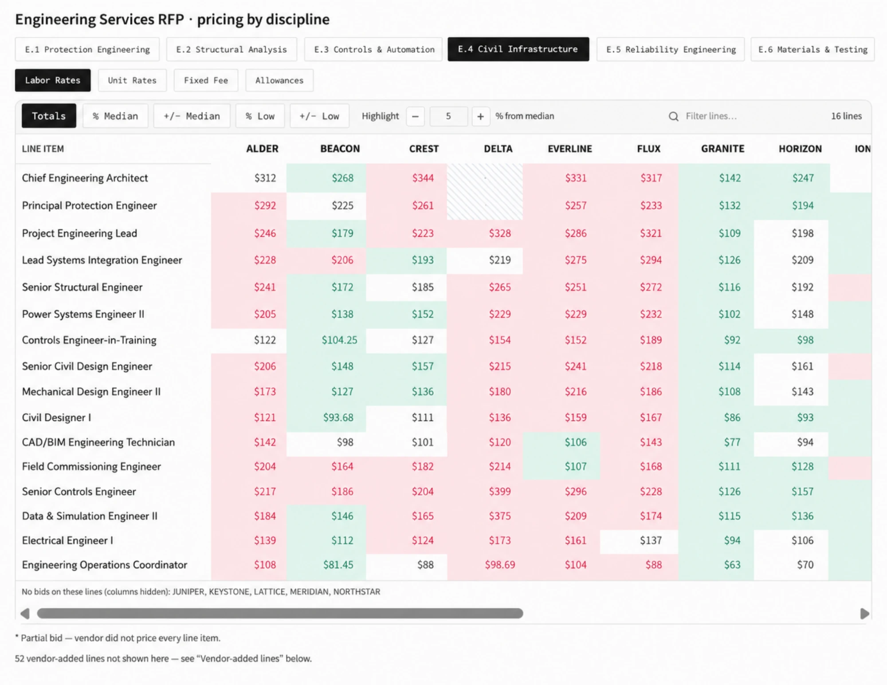
Task: Select the CAD/BIM Engineering Technician row label
Action: point(98,442)
